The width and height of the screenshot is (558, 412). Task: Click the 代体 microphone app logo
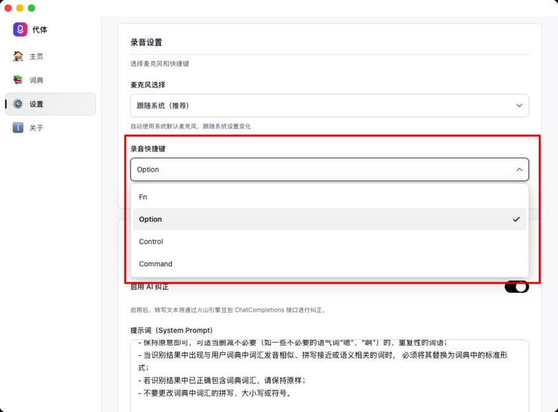pos(20,29)
